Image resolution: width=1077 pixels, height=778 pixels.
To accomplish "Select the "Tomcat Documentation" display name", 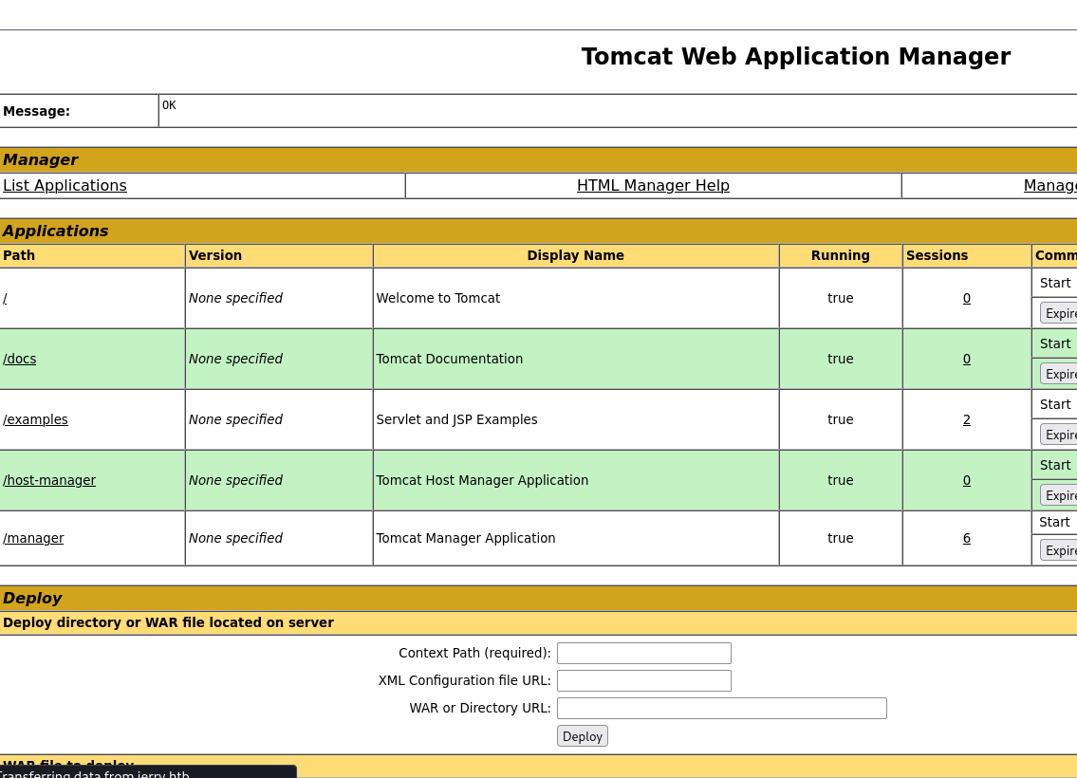I will (x=449, y=359).
